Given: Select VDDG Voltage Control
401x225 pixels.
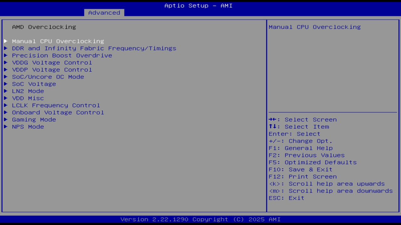Looking at the screenshot, I should click(x=52, y=62).
